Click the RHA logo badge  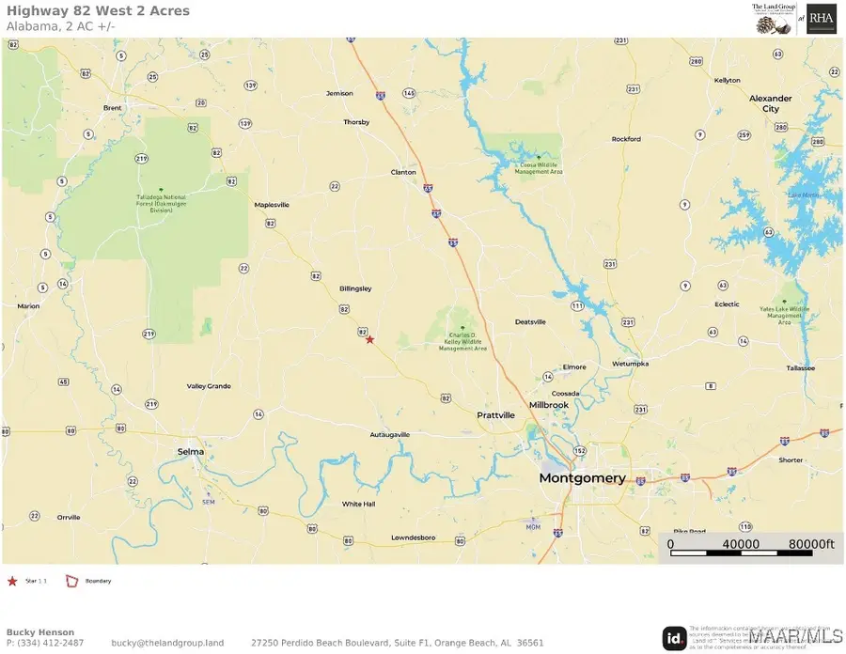822,20
